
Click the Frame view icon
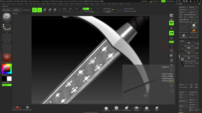pos(171,51)
